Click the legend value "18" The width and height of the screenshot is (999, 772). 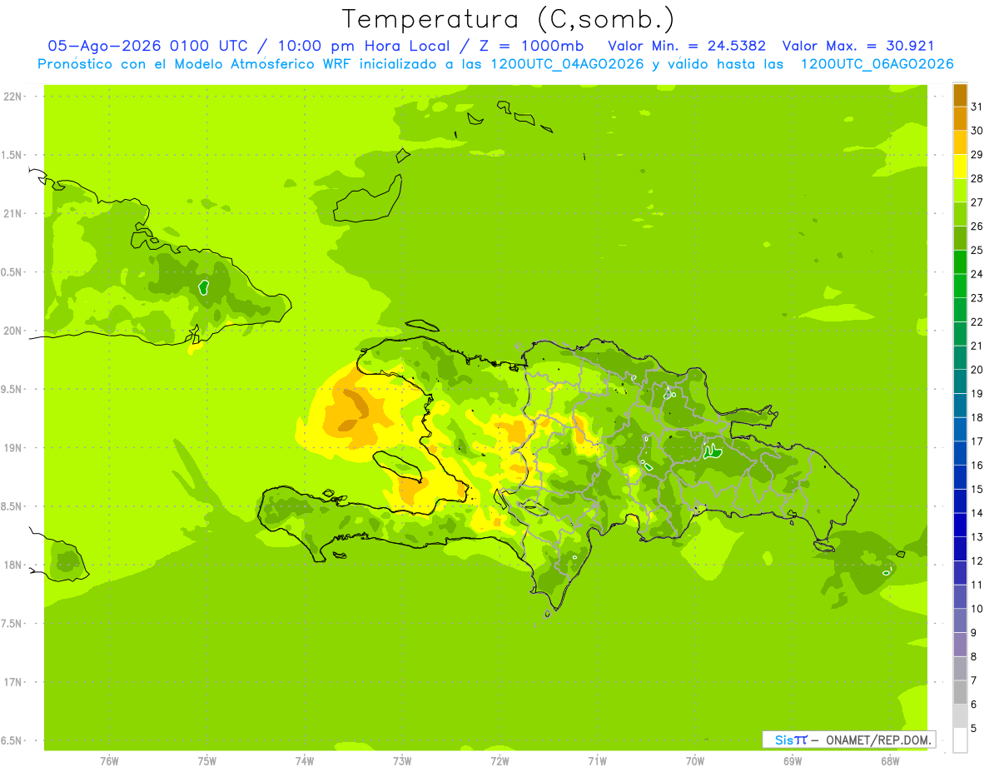[x=977, y=417]
